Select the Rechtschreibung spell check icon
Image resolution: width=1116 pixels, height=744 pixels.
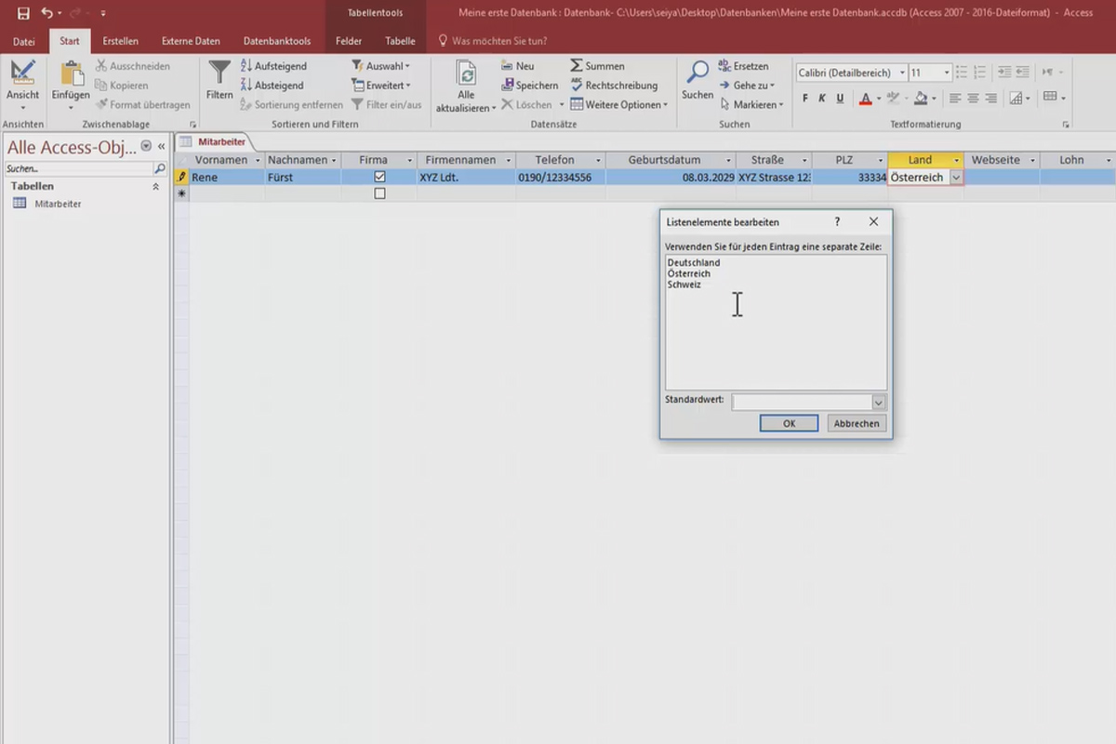pyautogui.click(x=577, y=85)
